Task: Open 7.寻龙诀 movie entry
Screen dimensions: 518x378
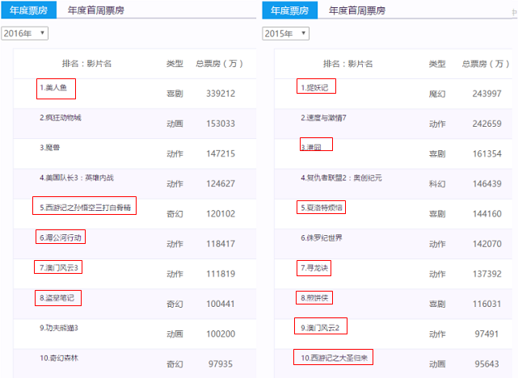Action: (315, 267)
